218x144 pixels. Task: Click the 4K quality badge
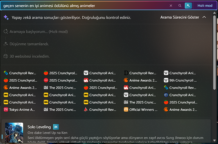(56, 127)
